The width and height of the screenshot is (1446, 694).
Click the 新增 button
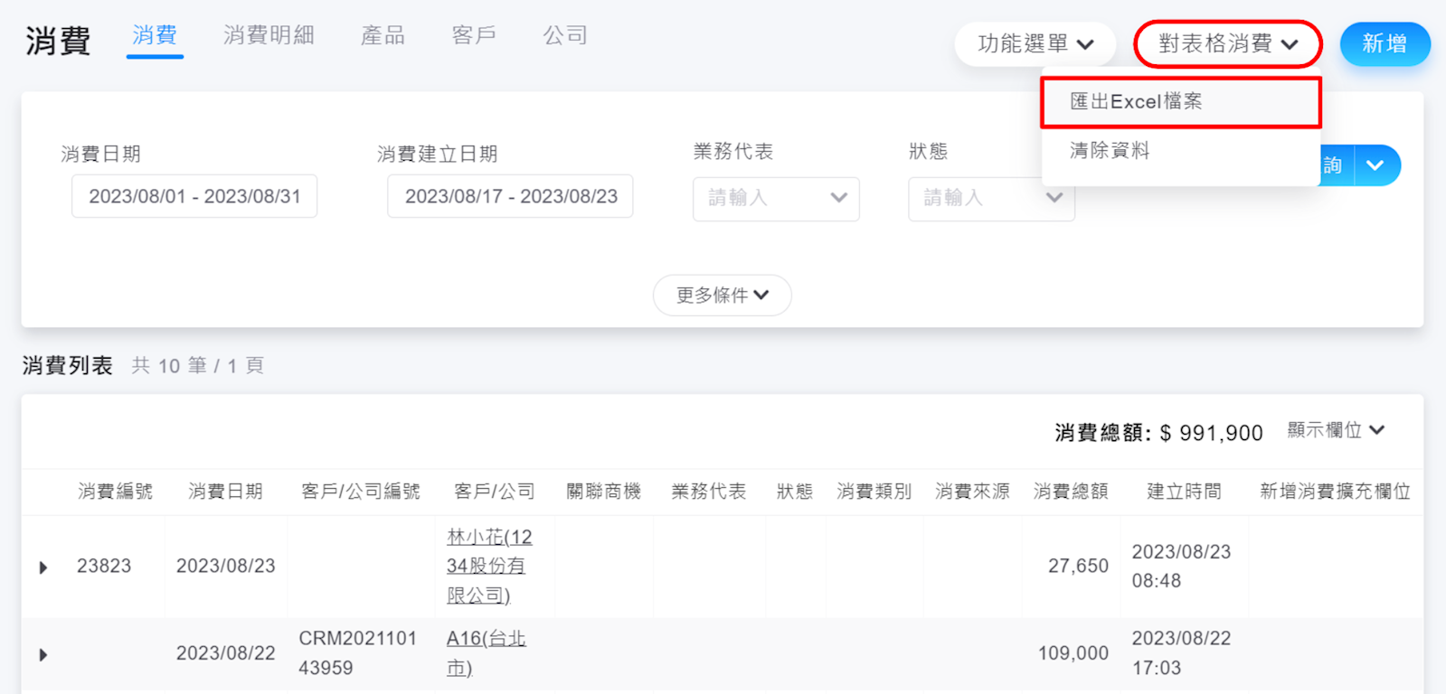[1384, 43]
